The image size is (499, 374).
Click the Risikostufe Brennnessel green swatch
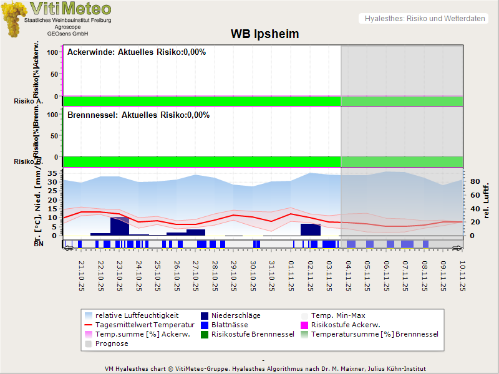[205, 334]
